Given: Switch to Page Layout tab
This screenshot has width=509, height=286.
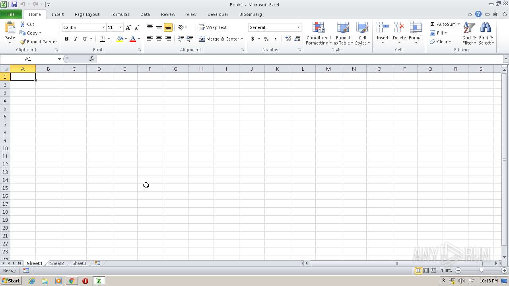Looking at the screenshot, I should click(87, 14).
